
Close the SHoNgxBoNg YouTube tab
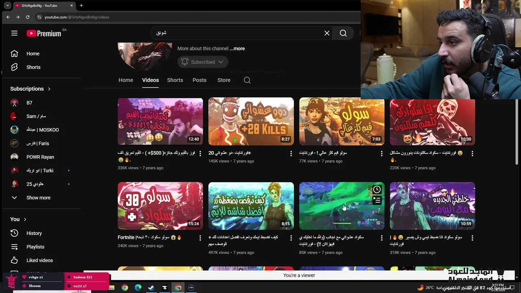click(x=72, y=6)
